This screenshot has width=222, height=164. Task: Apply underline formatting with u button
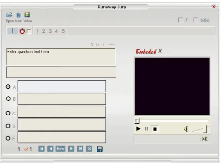97,45
